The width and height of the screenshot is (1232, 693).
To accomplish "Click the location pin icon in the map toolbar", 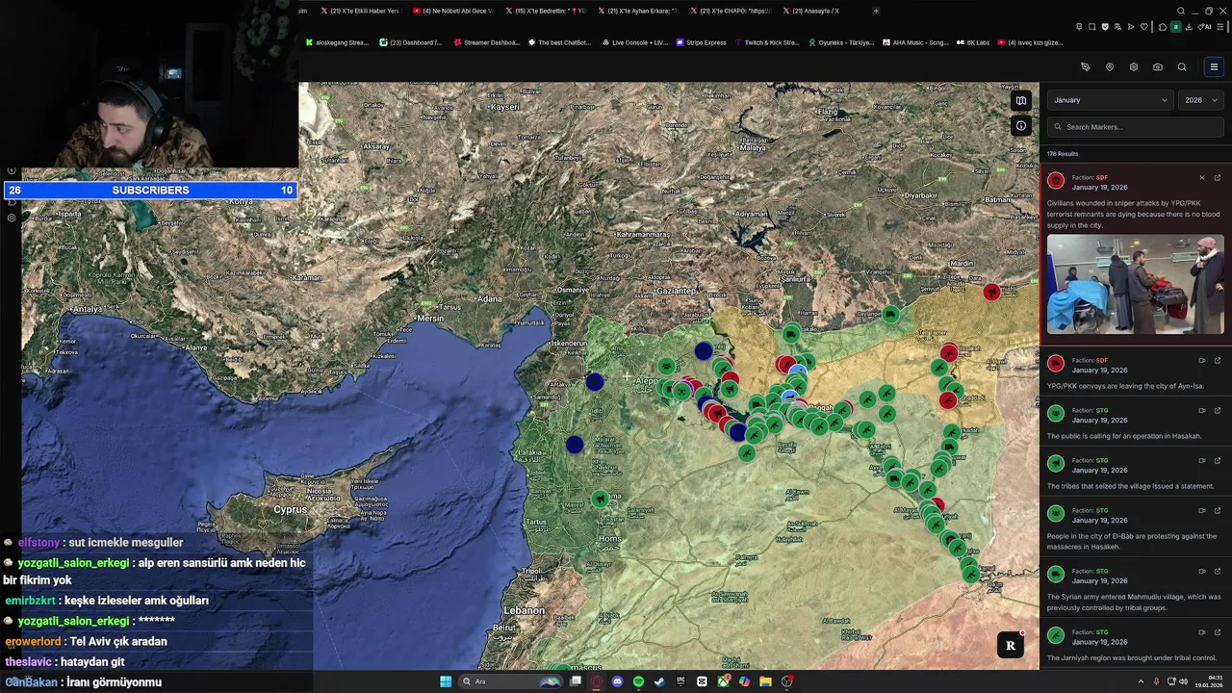I will click(1110, 67).
